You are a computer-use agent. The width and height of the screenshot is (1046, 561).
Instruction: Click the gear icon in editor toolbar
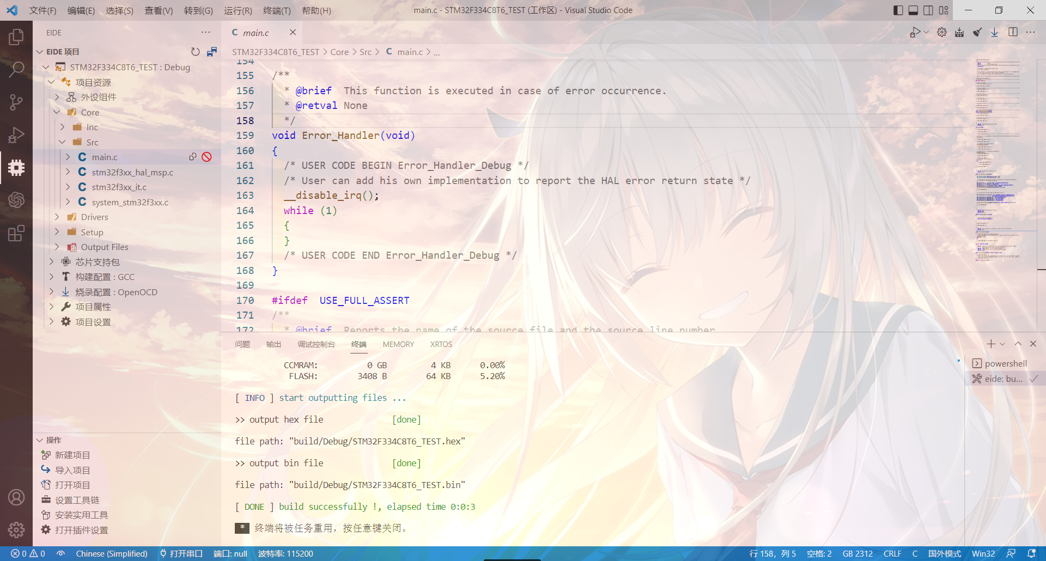[942, 33]
